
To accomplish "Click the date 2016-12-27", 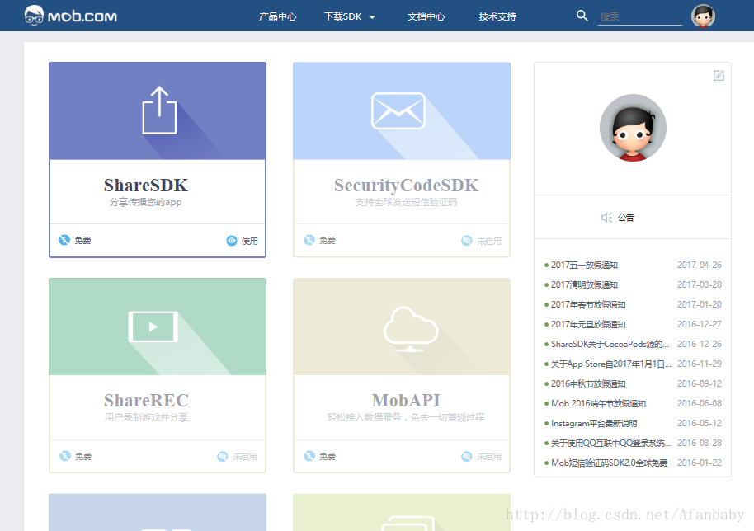I will pyautogui.click(x=700, y=324).
